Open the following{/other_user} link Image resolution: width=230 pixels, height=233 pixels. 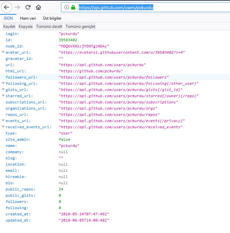coord(129,84)
